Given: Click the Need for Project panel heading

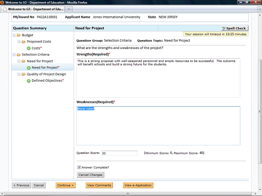Looking at the screenshot, I should pyautogui.click(x=90, y=28).
